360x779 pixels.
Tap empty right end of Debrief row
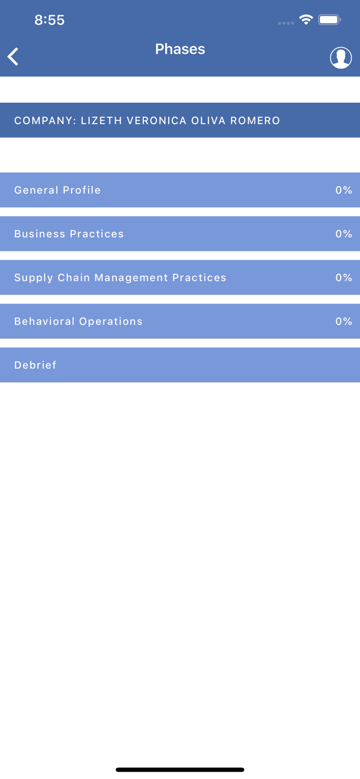coord(332,365)
